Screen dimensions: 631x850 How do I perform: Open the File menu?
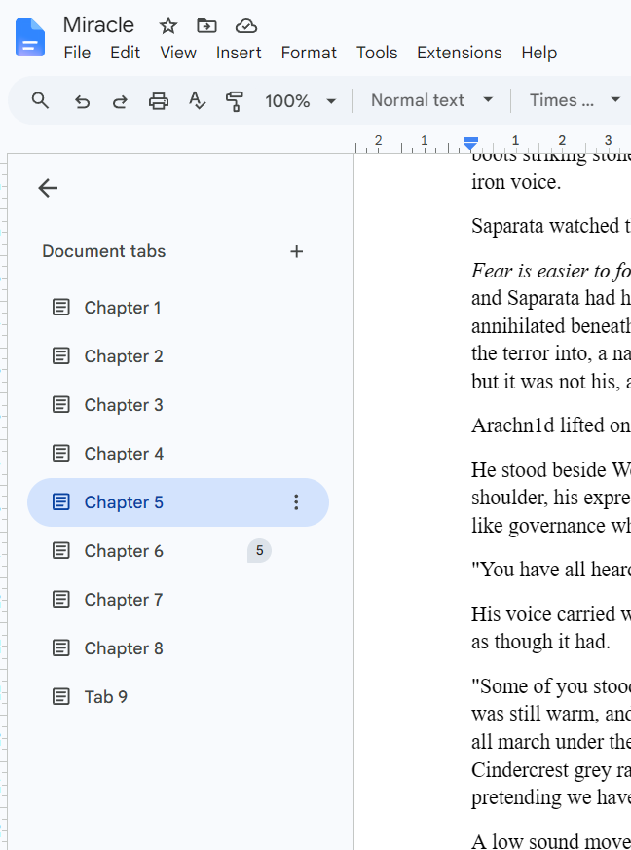click(x=77, y=53)
